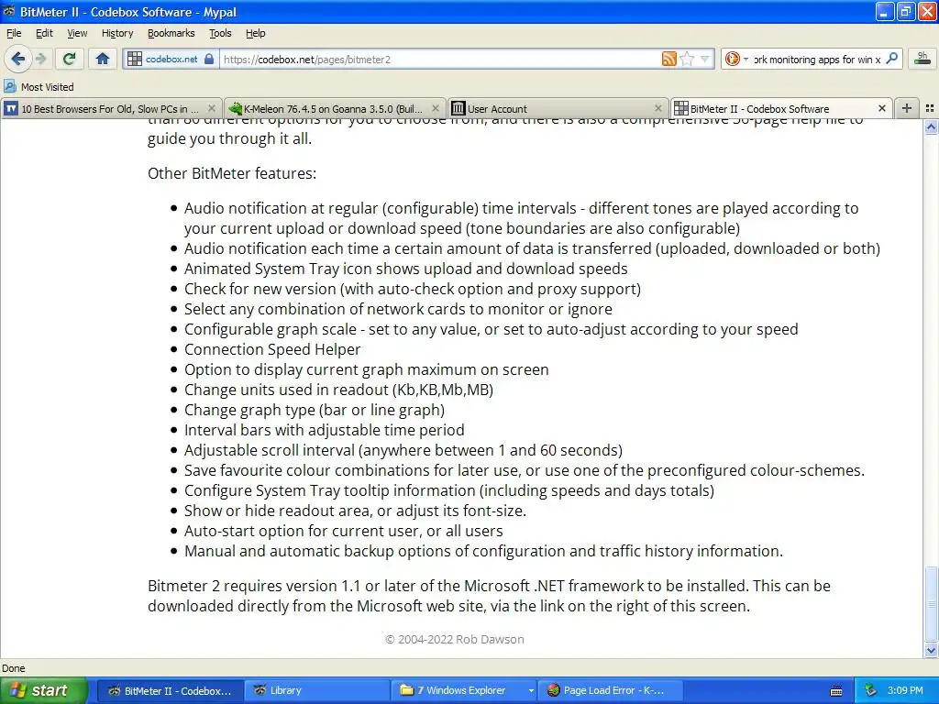Screen dimensions: 939x704
Task: Close the K-Meleon tab
Action: pyautogui.click(x=436, y=108)
